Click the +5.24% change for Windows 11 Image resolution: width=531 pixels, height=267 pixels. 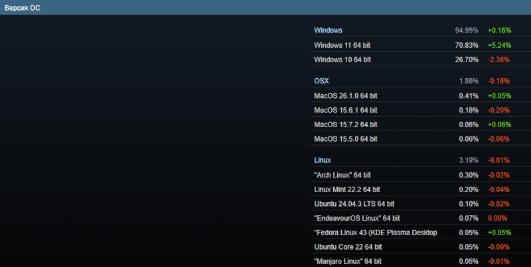(499, 45)
